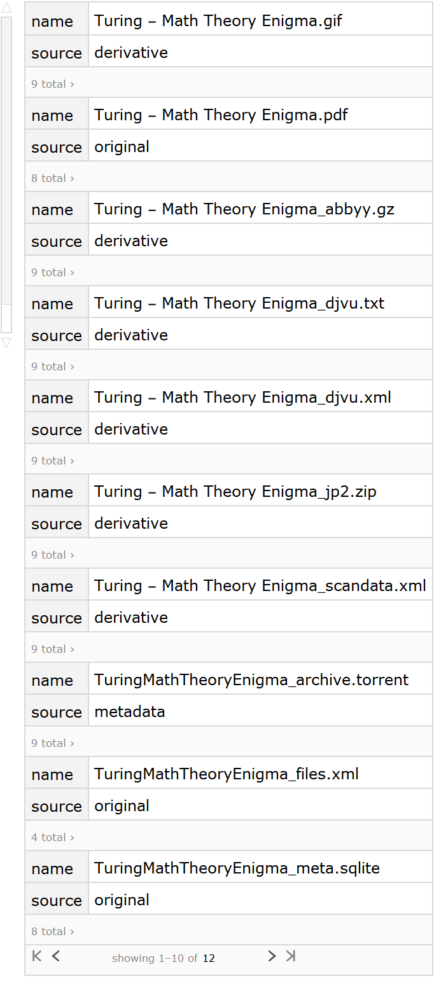Click the 'TuringMathTheoryEnigma_meta.sqlite' name cell
Viewport: 434px width, 995px height.
click(x=237, y=868)
